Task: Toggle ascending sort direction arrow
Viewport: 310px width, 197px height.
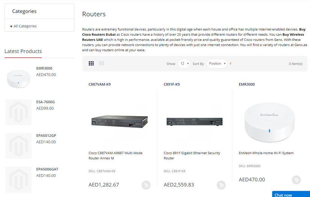Action: [230, 63]
